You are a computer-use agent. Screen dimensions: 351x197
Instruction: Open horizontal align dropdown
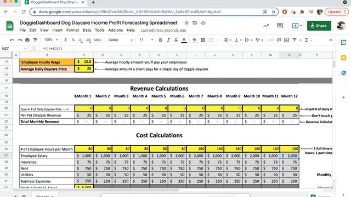[x=227, y=40]
